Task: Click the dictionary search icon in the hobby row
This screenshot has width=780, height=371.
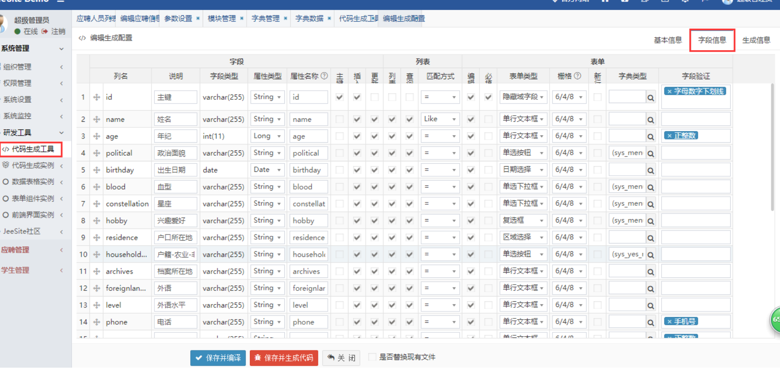Action: [x=650, y=221]
